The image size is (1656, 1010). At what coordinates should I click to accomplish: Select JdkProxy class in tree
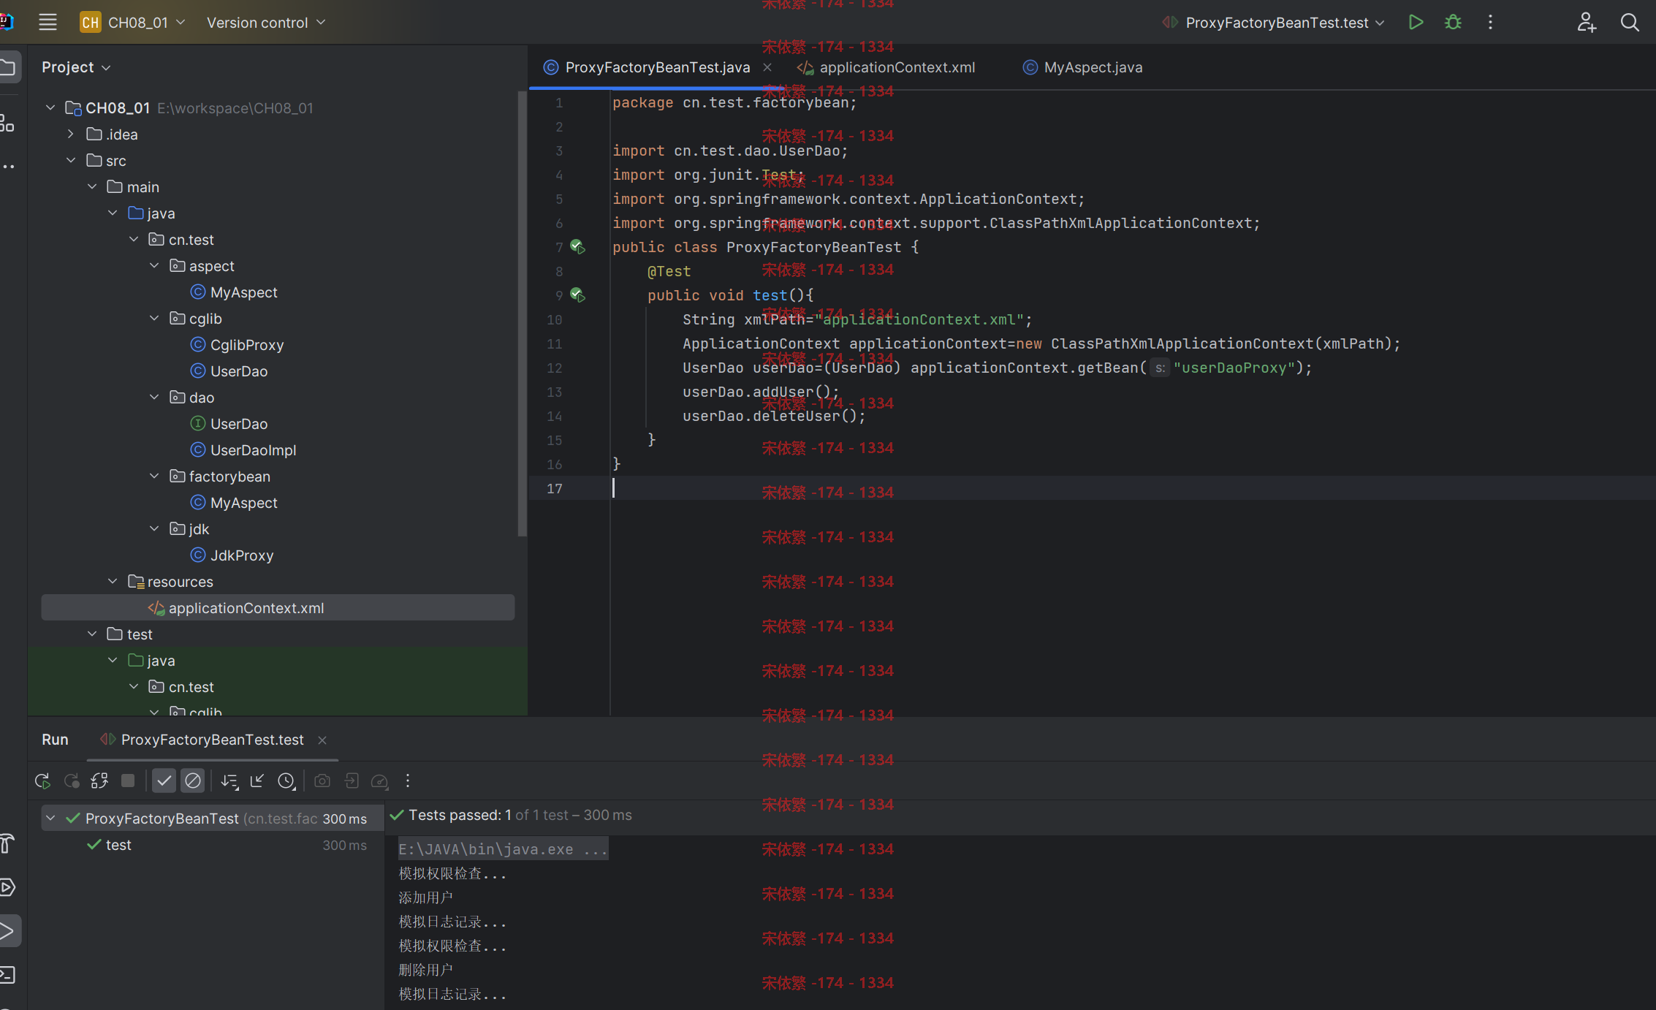click(x=232, y=555)
